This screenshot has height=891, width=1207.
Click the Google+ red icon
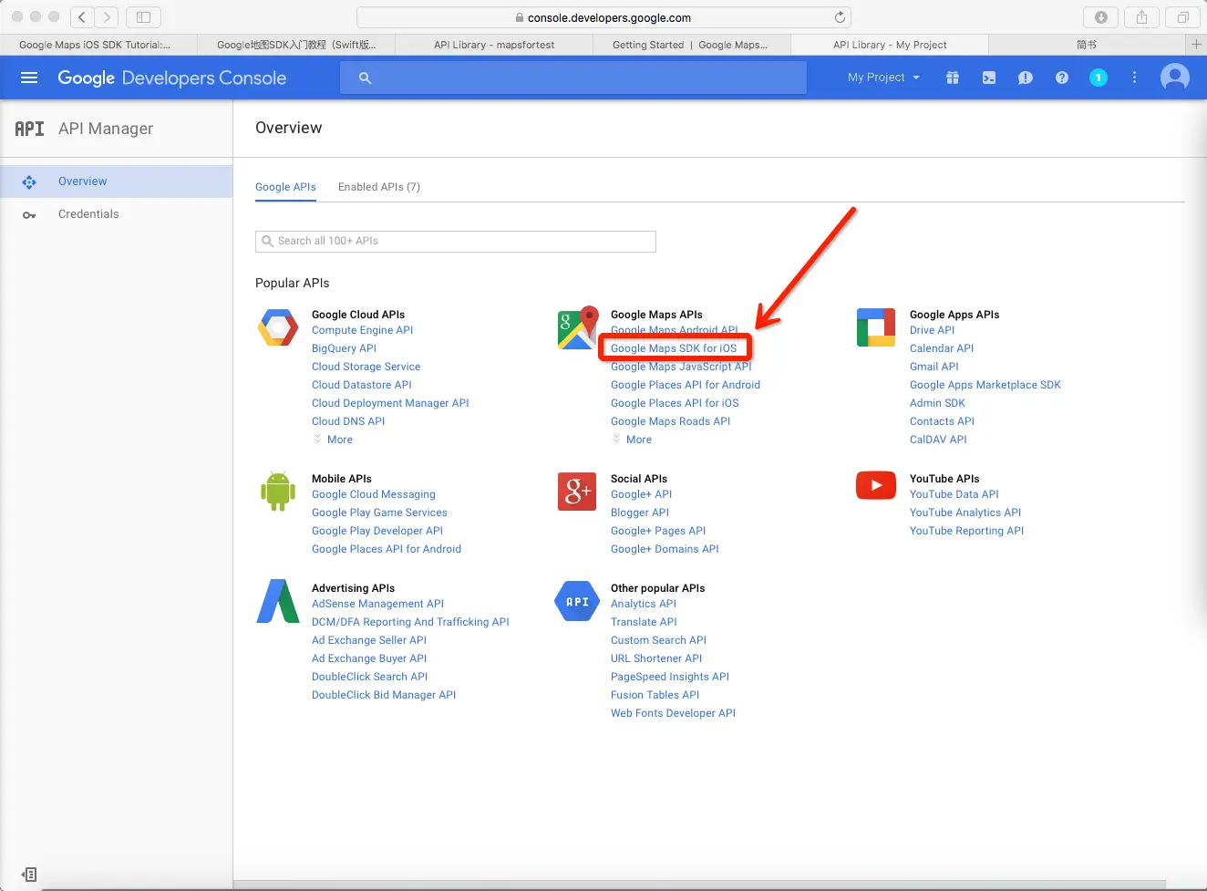point(577,492)
